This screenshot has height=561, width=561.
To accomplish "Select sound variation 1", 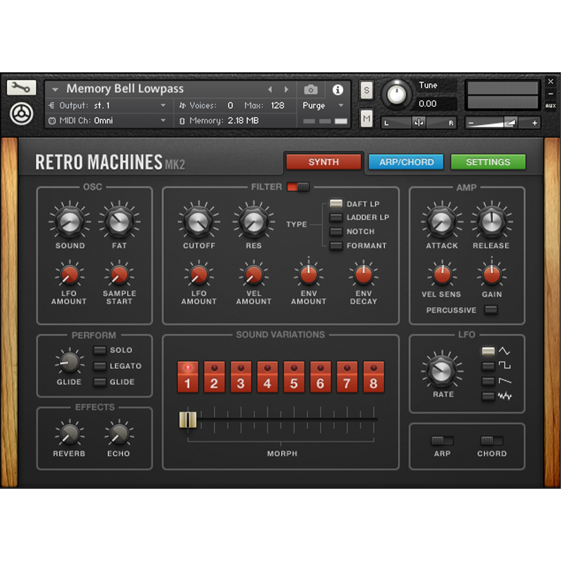I will coord(187,377).
